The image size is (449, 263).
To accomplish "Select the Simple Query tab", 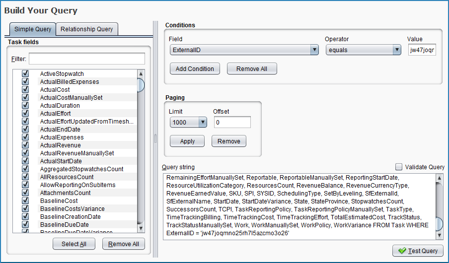I will click(x=33, y=29).
